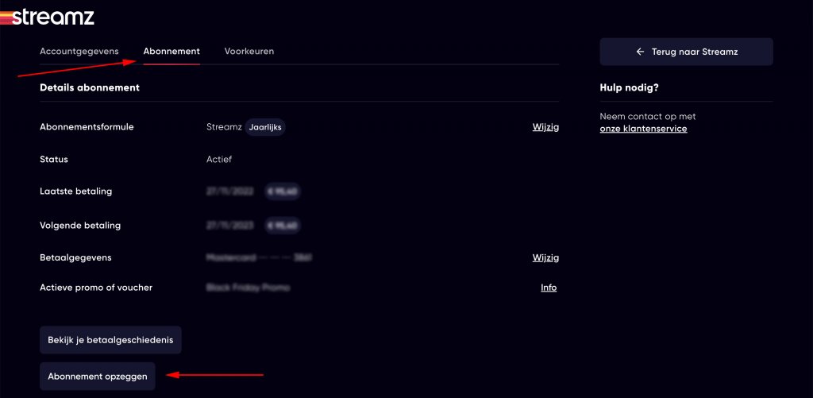The image size is (813, 398).
Task: Click the amount badge in the Laatste betaling row
Action: [x=283, y=191]
